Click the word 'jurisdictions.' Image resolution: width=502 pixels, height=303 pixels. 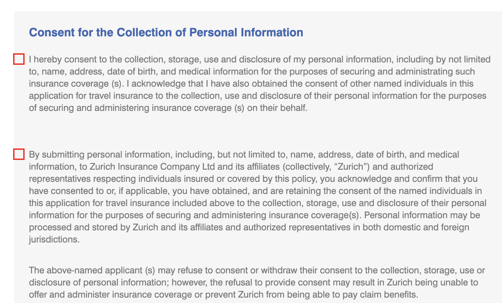tap(54, 240)
